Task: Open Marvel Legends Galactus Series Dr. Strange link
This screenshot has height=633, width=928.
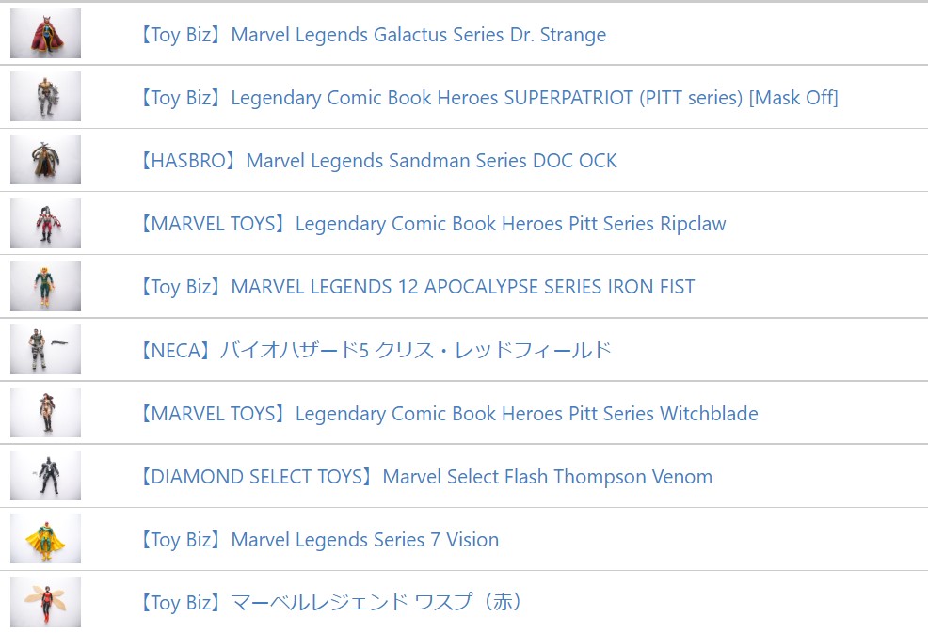Action: tap(373, 35)
